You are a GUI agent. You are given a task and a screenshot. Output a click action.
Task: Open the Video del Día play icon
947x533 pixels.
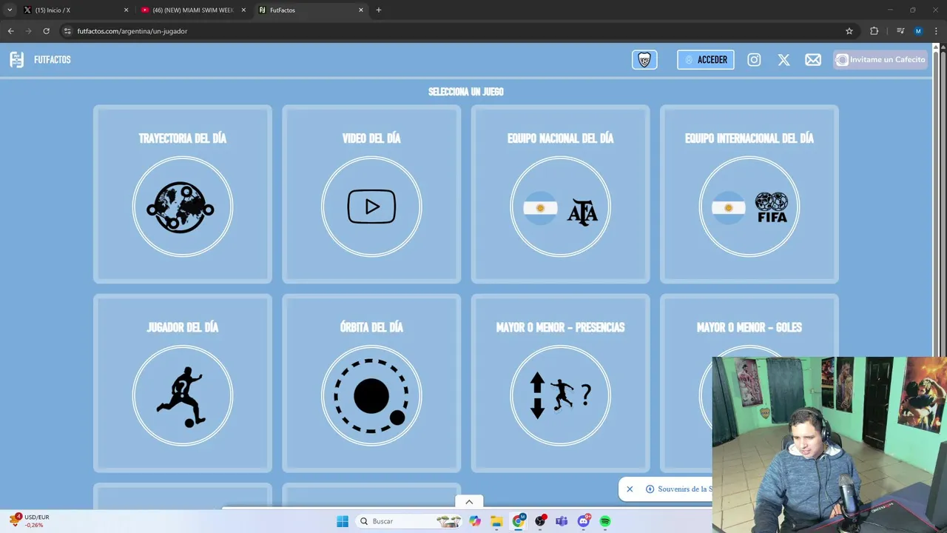(x=371, y=207)
